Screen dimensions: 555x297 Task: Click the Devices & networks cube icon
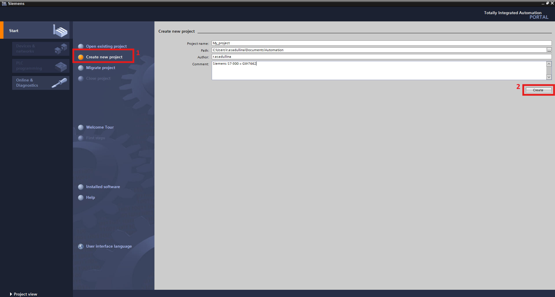click(61, 49)
